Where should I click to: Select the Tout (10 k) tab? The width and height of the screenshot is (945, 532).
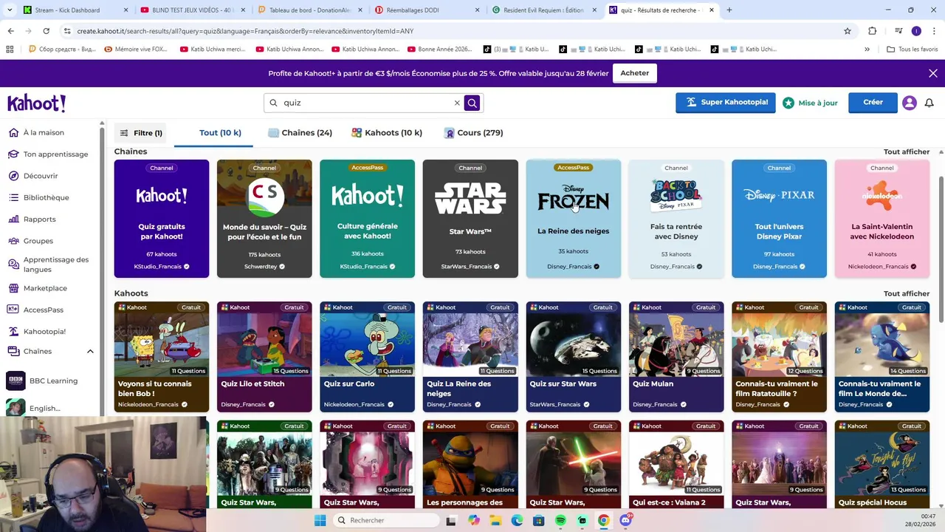(220, 133)
